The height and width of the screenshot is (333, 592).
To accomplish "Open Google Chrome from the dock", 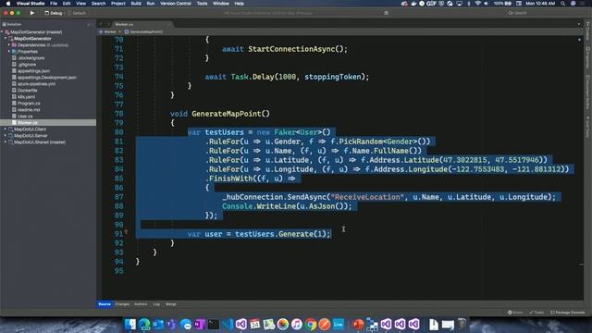I will (x=311, y=324).
